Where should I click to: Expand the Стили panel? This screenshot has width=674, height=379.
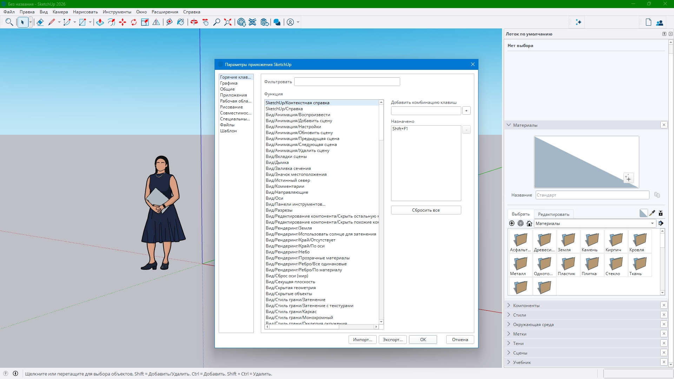[x=519, y=315]
